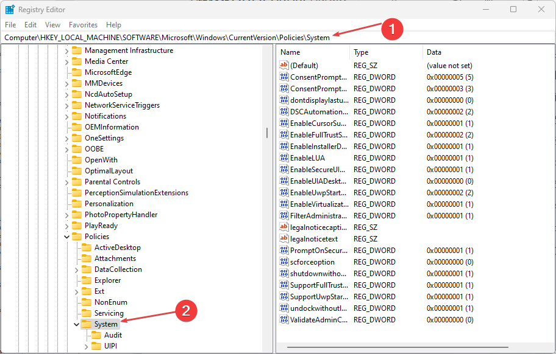Open the Help menu
Screen dimensions: 556x354
pyautogui.click(x=113, y=25)
